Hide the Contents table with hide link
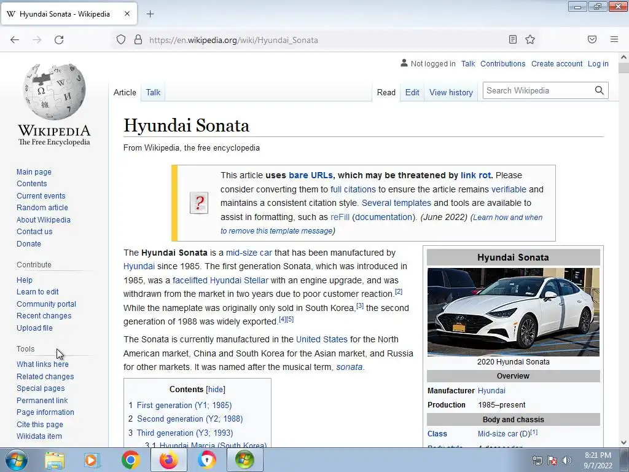Viewport: 629px width, 472px height. tap(216, 389)
